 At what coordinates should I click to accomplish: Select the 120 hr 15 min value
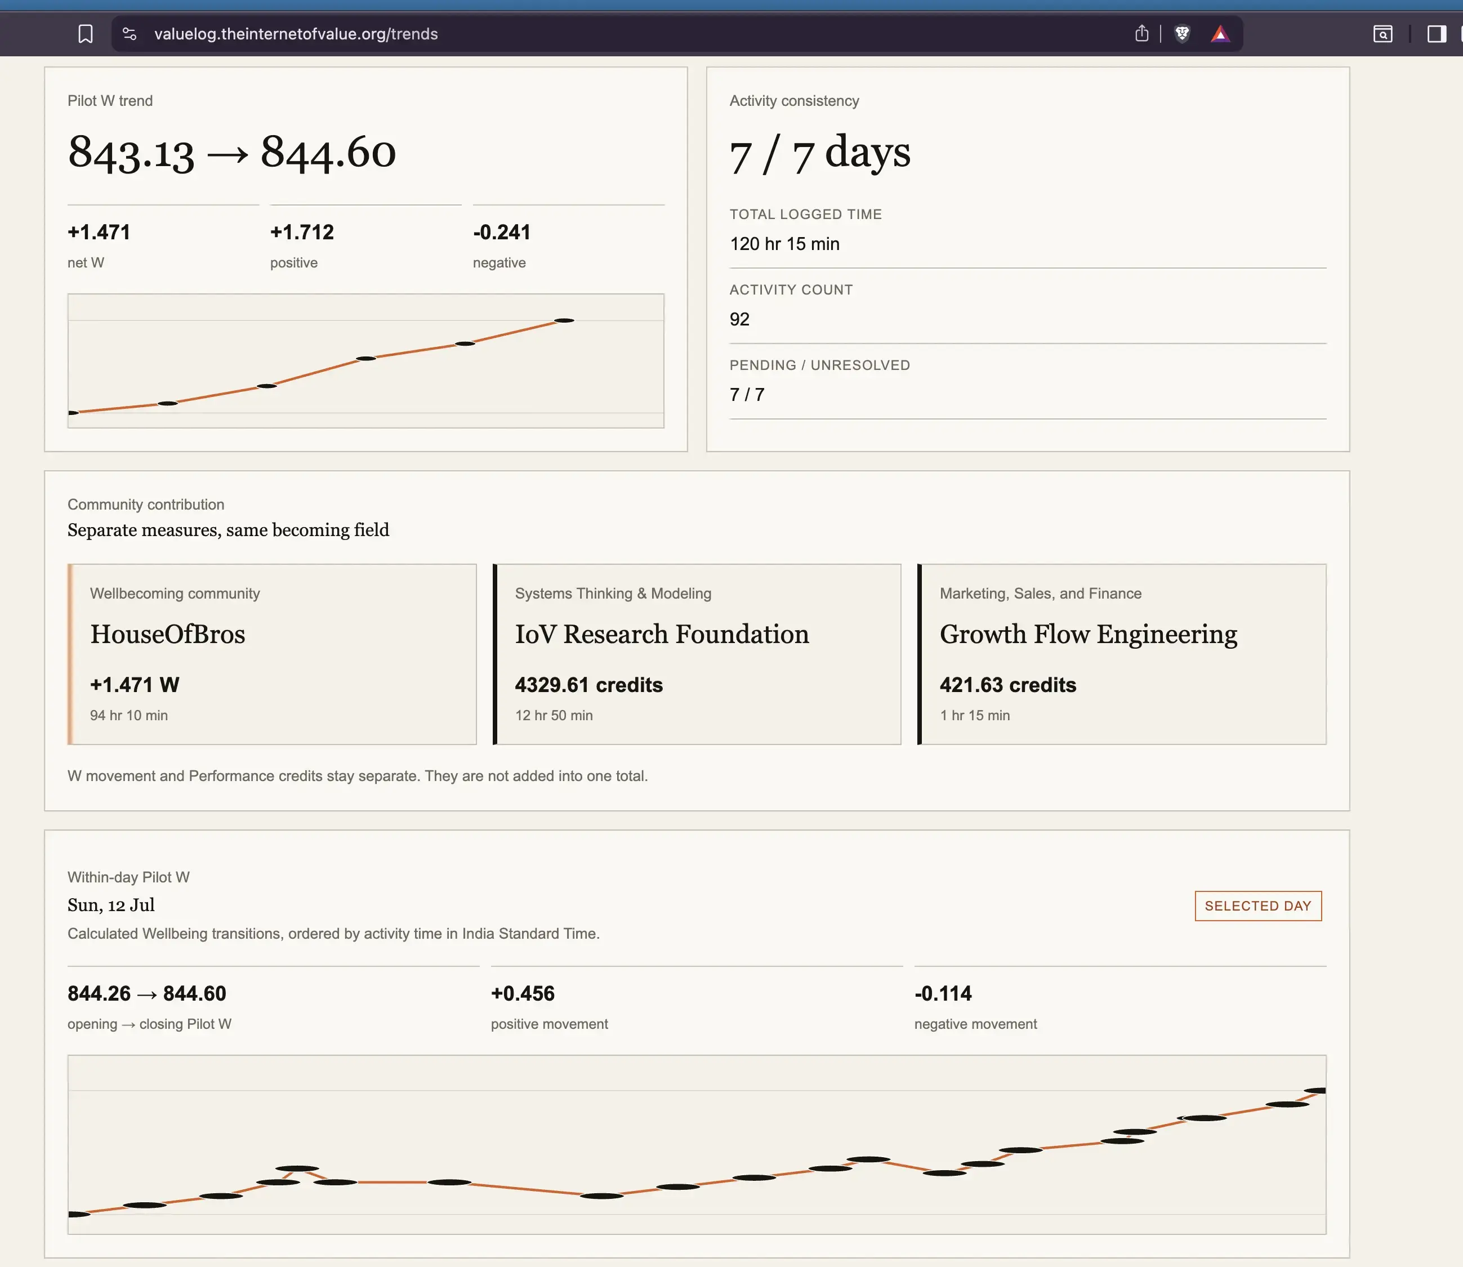(785, 244)
